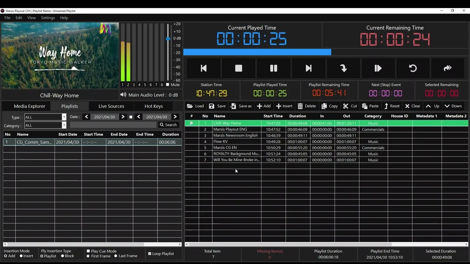470x264 pixels.
Task: Click the Add button with plus icon
Action: pos(264,106)
